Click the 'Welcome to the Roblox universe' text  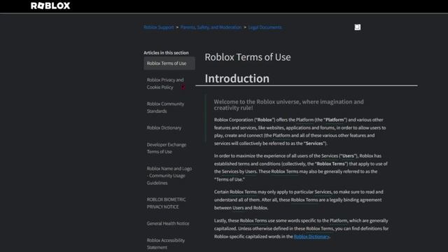tap(288, 104)
